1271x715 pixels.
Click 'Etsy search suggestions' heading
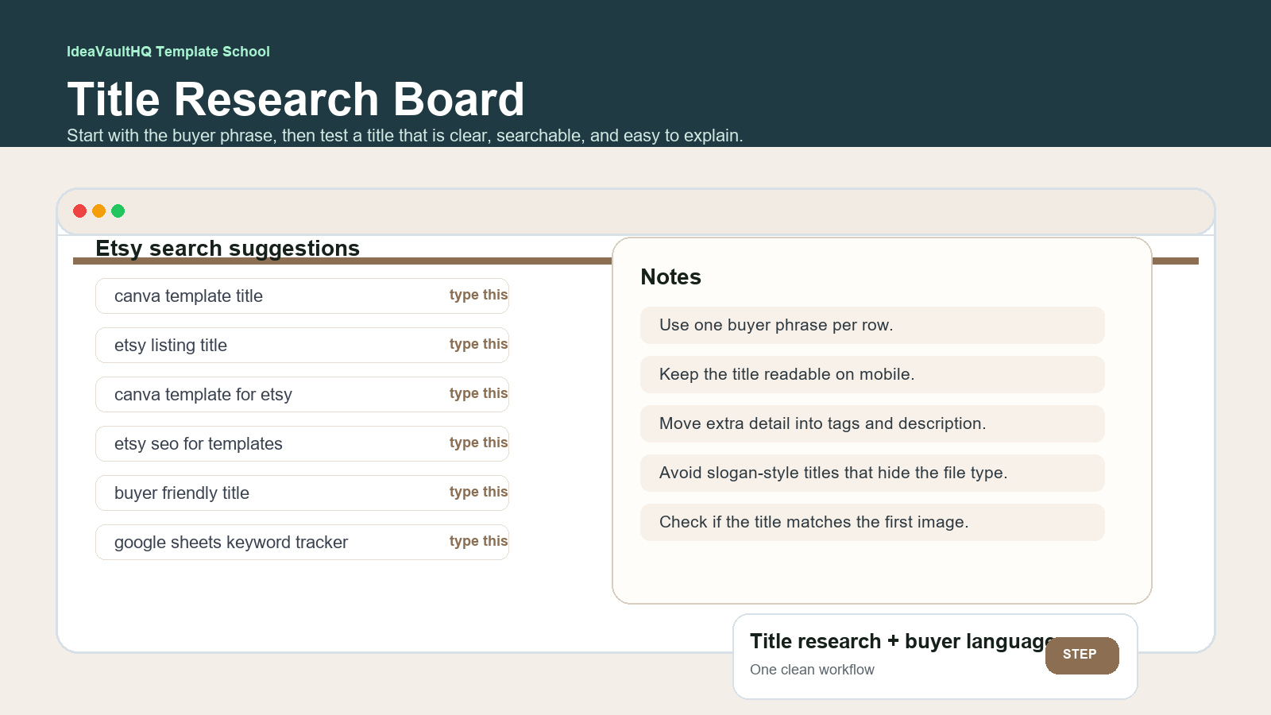coord(227,248)
